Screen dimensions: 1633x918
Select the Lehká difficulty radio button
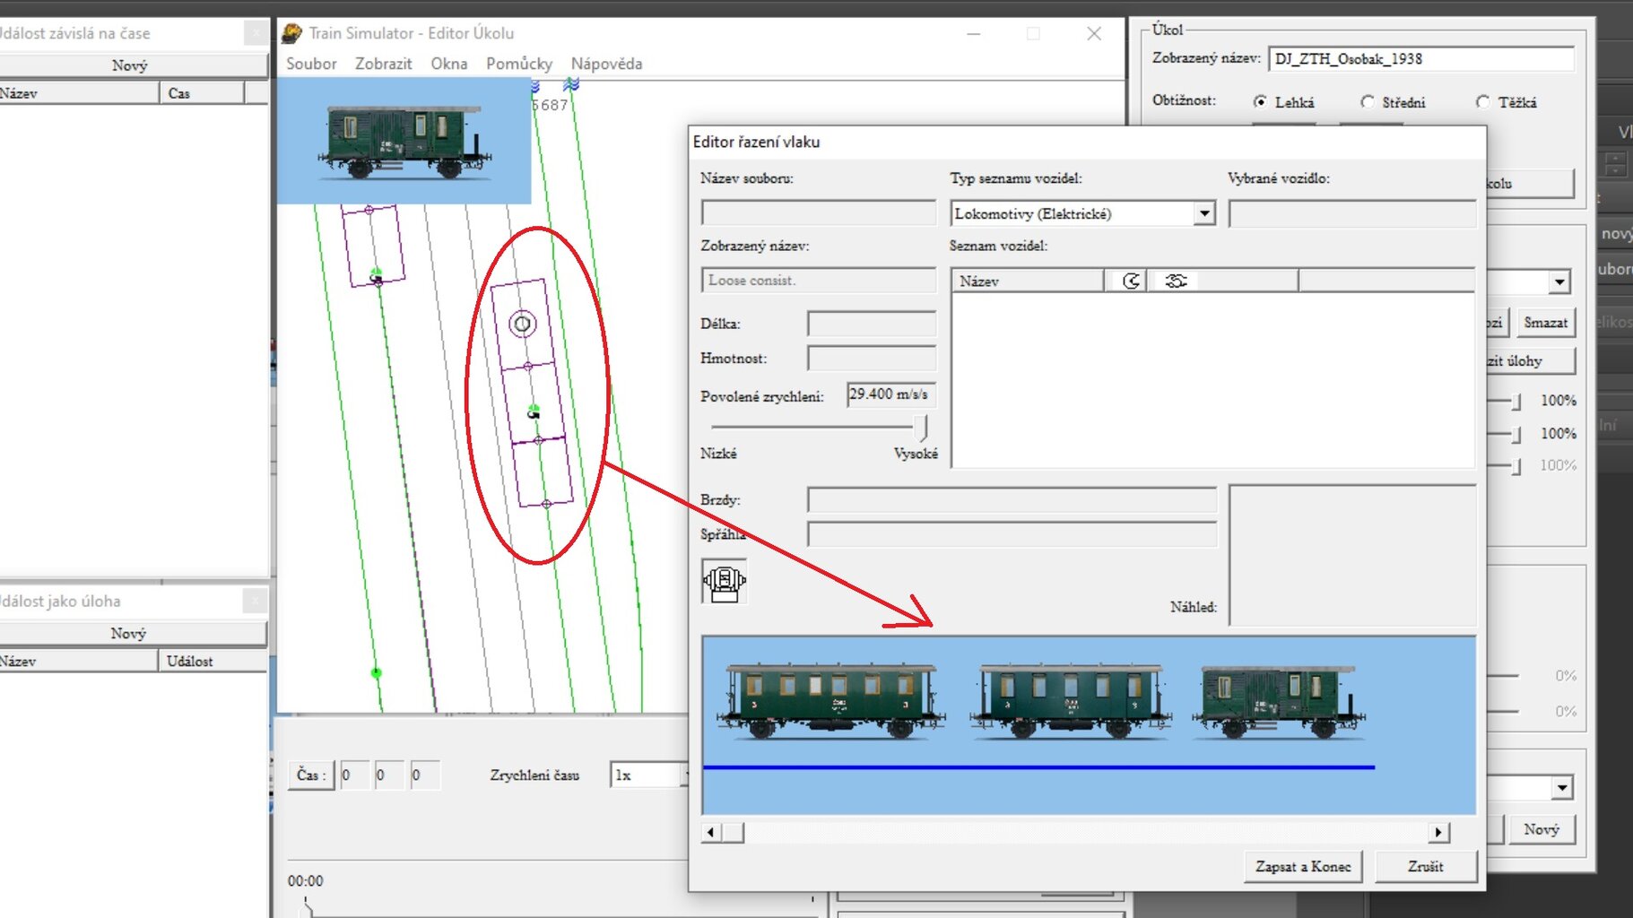click(1260, 102)
